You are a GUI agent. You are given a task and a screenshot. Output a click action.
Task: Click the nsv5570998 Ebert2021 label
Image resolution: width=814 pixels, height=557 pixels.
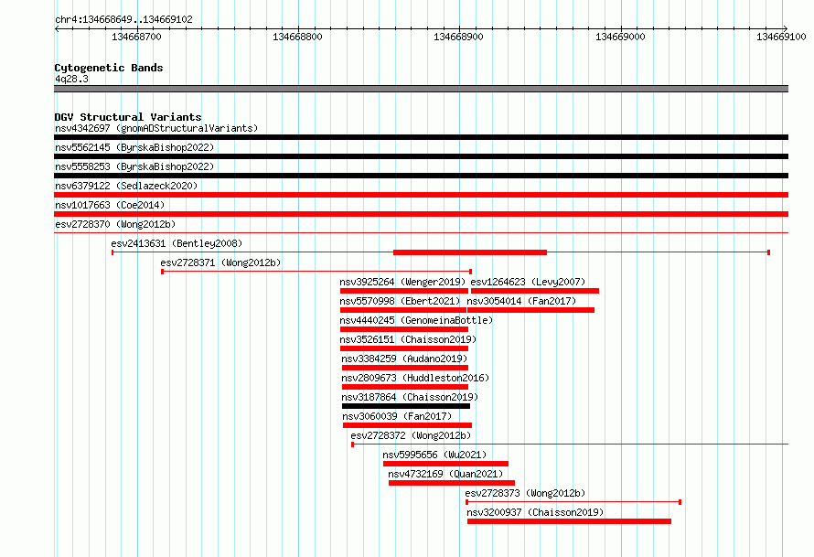[x=401, y=301]
